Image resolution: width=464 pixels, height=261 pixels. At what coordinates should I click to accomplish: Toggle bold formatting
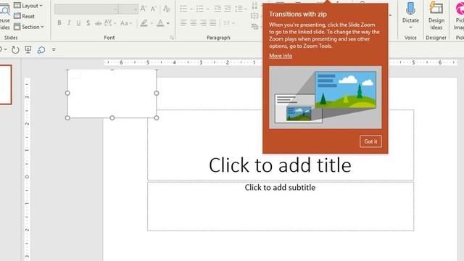tap(59, 22)
